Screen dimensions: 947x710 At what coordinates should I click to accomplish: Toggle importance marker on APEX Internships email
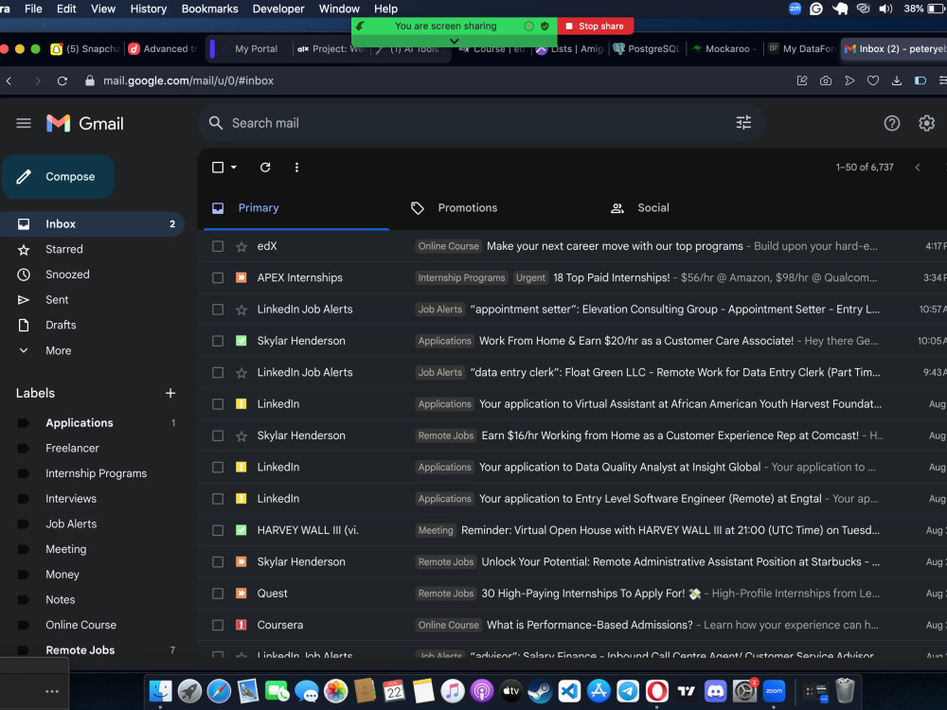[241, 277]
